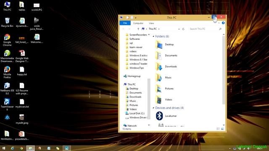Switch to details view button
The width and height of the screenshot is (269, 151).
pyautogui.click(x=218, y=129)
